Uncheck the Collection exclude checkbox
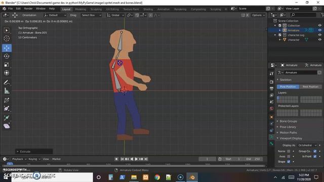This screenshot has height=182, width=324. click(280, 26)
